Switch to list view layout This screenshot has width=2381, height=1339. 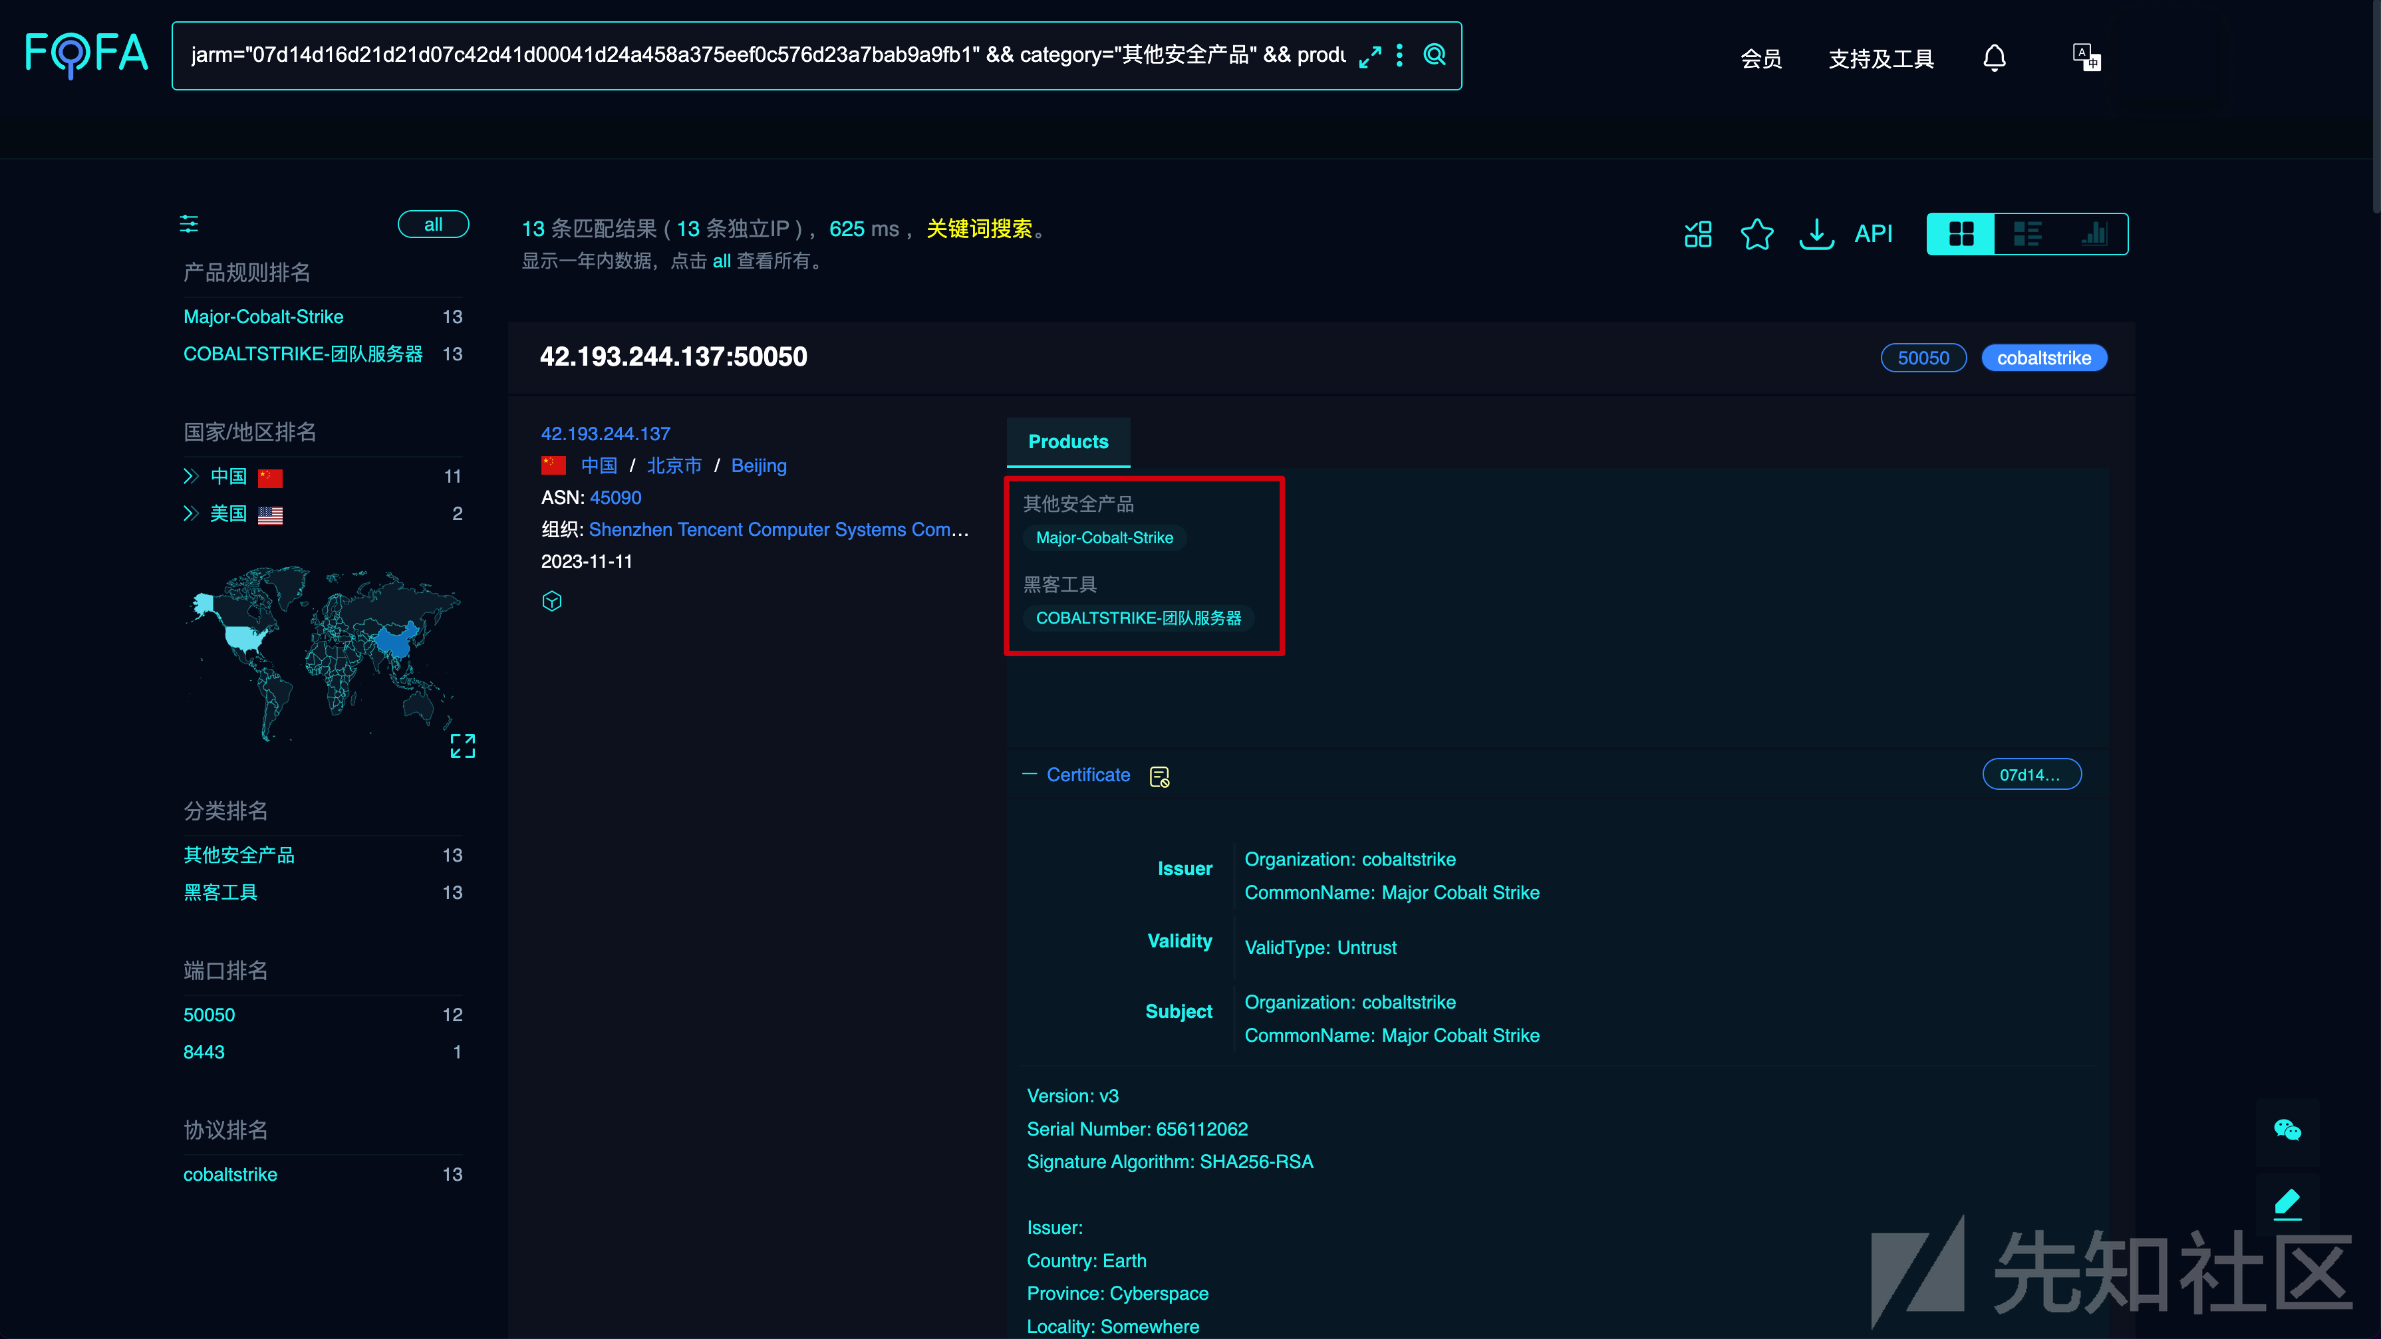2027,234
